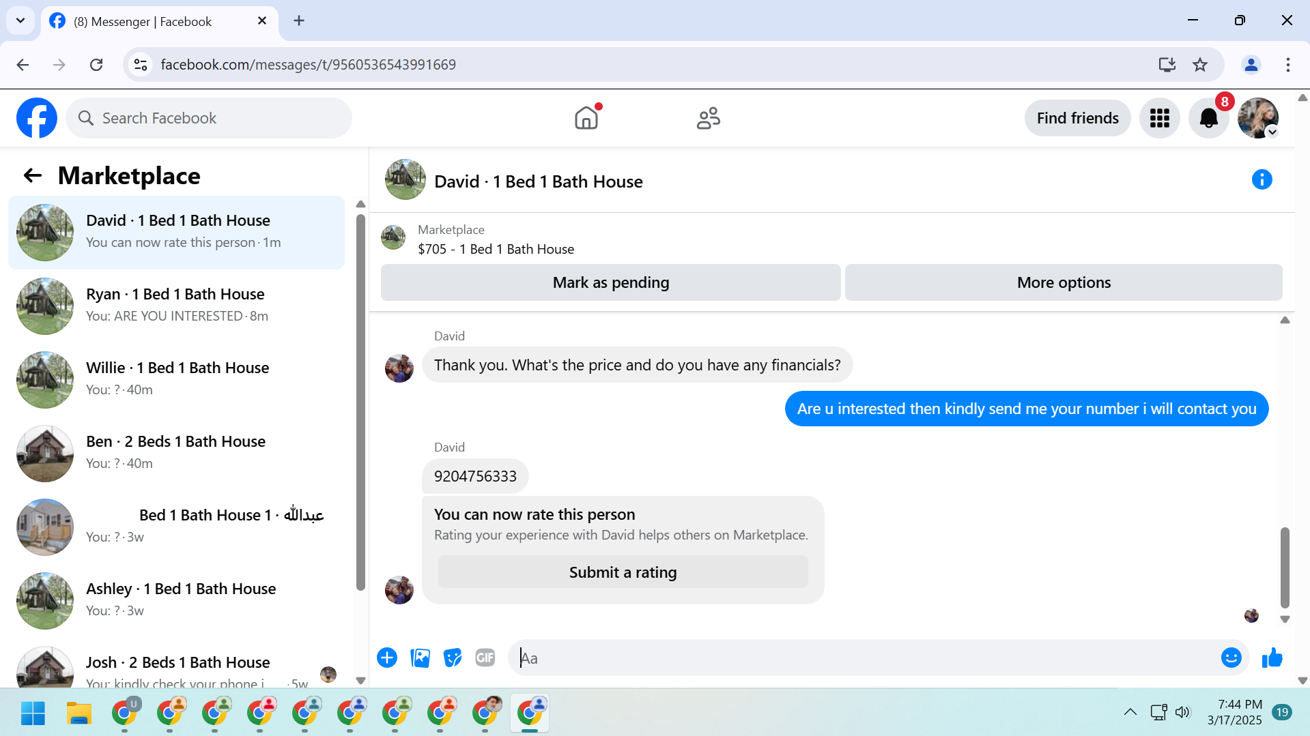
Task: Open the notification center badge showing 19
Action: pos(1282,712)
